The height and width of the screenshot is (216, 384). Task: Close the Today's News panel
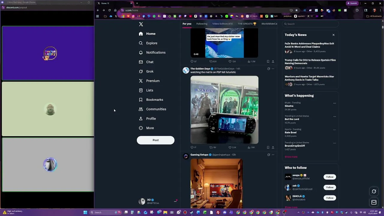click(333, 35)
